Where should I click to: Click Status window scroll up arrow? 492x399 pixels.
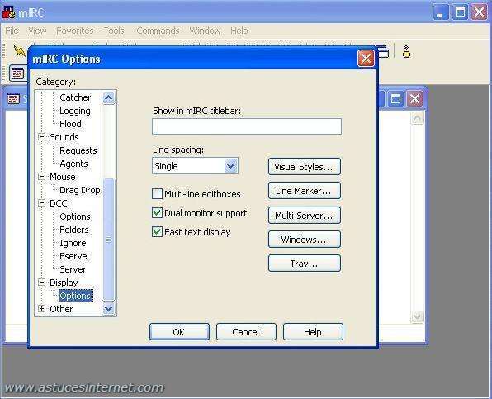[x=417, y=118]
